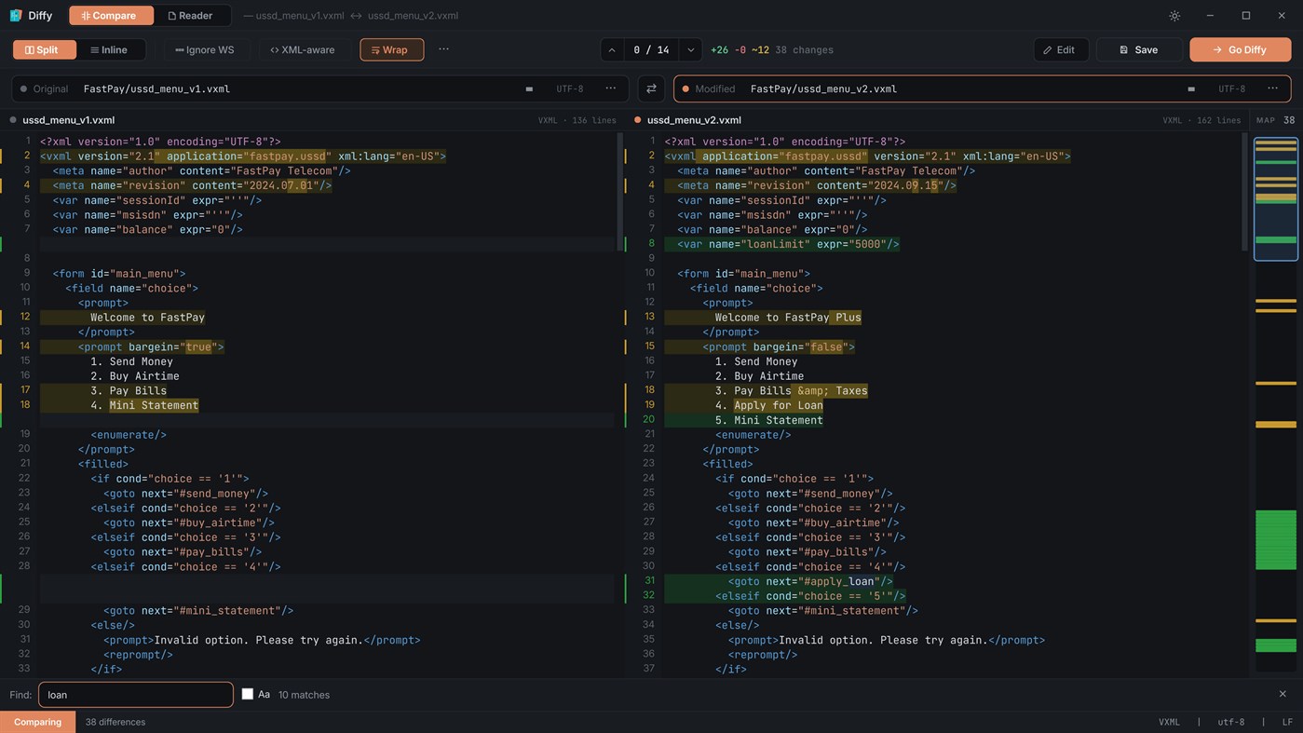The height and width of the screenshot is (733, 1303).
Task: Enable Ignore WS option
Action: pos(205,50)
